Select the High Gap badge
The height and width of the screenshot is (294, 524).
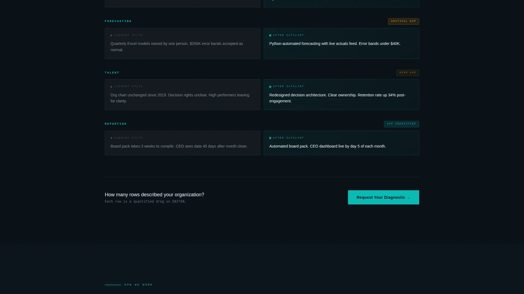pyautogui.click(x=408, y=73)
